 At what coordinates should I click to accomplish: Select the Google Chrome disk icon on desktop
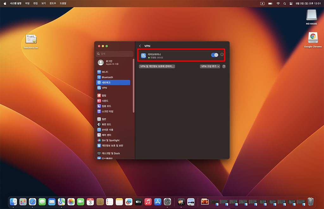point(313,40)
